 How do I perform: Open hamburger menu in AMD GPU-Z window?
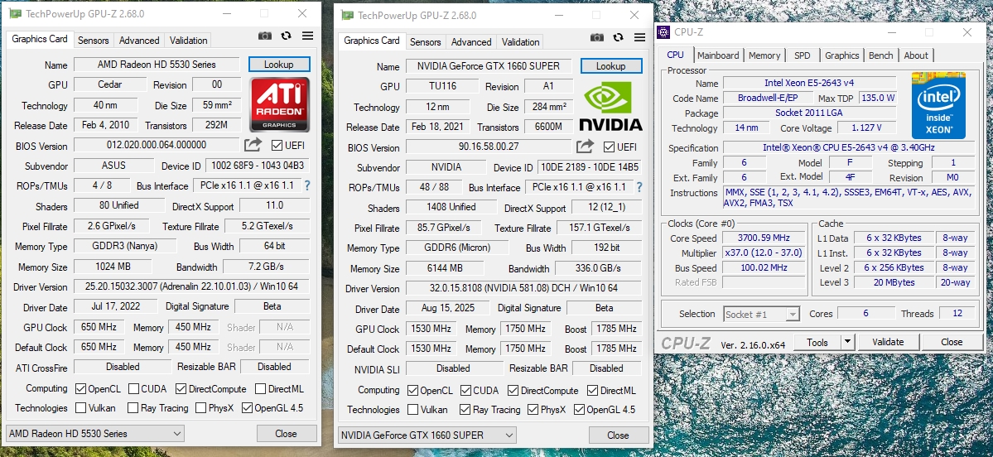point(308,36)
